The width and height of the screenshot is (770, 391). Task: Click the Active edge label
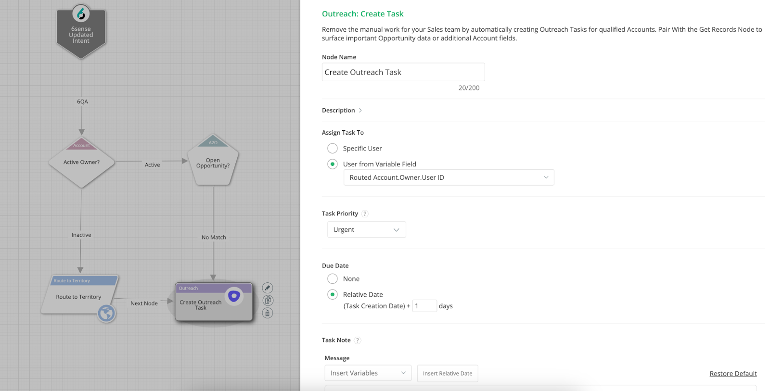point(152,165)
